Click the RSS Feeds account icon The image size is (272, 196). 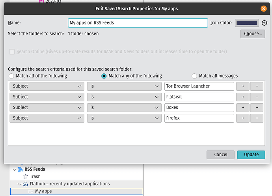point(20,169)
